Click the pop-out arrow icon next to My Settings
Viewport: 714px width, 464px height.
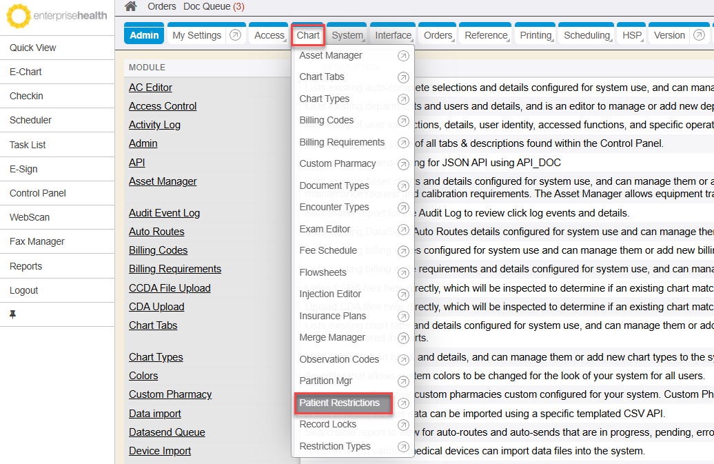(x=235, y=35)
